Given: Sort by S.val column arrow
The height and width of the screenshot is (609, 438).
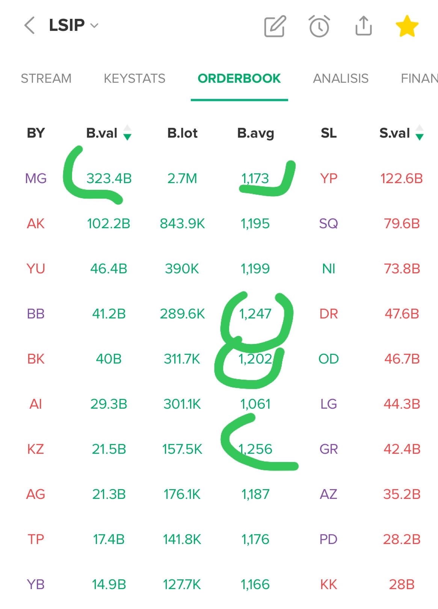Looking at the screenshot, I should pos(420,133).
